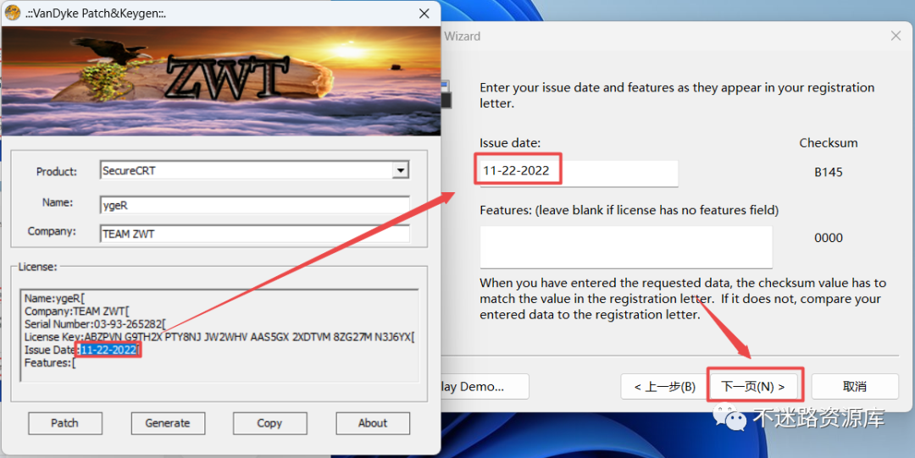Click the Features: line in license box
The image size is (915, 458).
pos(50,363)
